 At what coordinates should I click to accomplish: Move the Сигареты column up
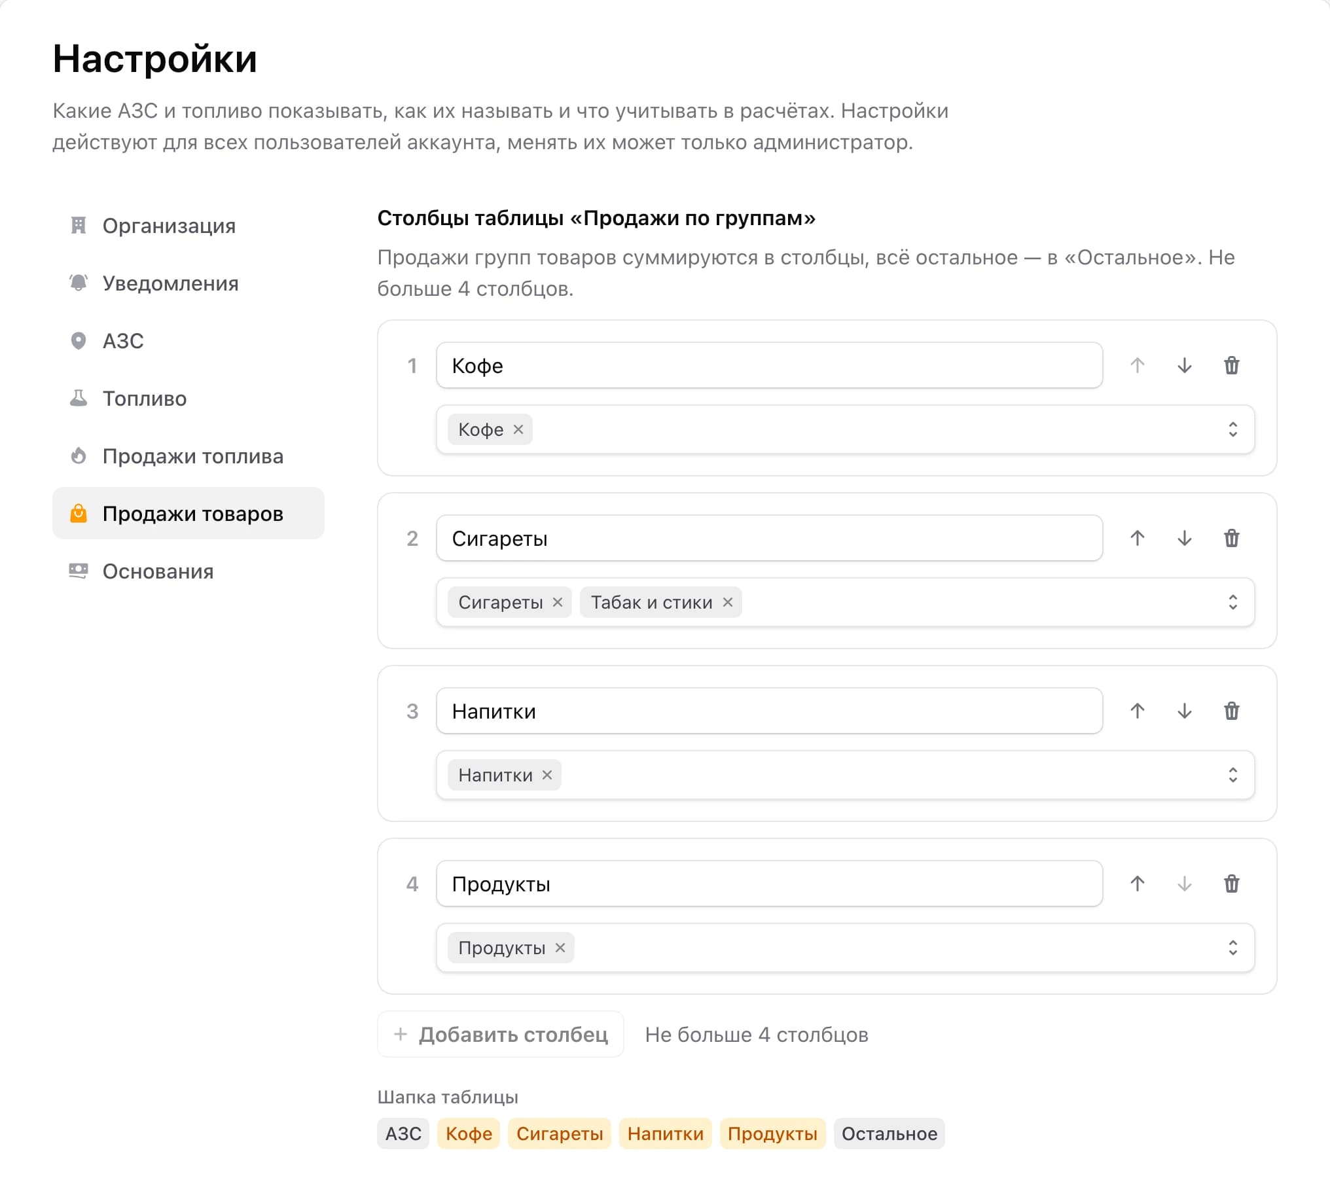point(1137,538)
